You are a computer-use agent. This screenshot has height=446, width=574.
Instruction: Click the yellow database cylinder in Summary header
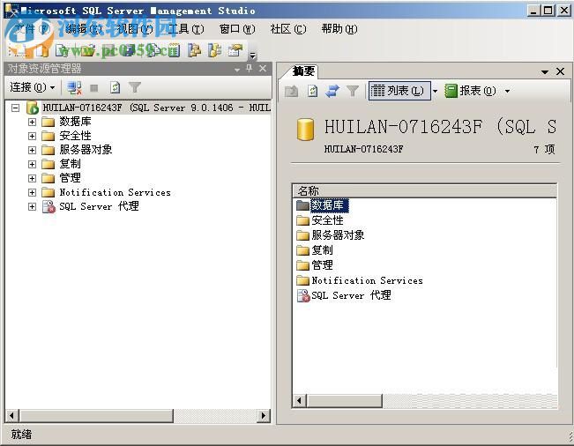point(305,130)
